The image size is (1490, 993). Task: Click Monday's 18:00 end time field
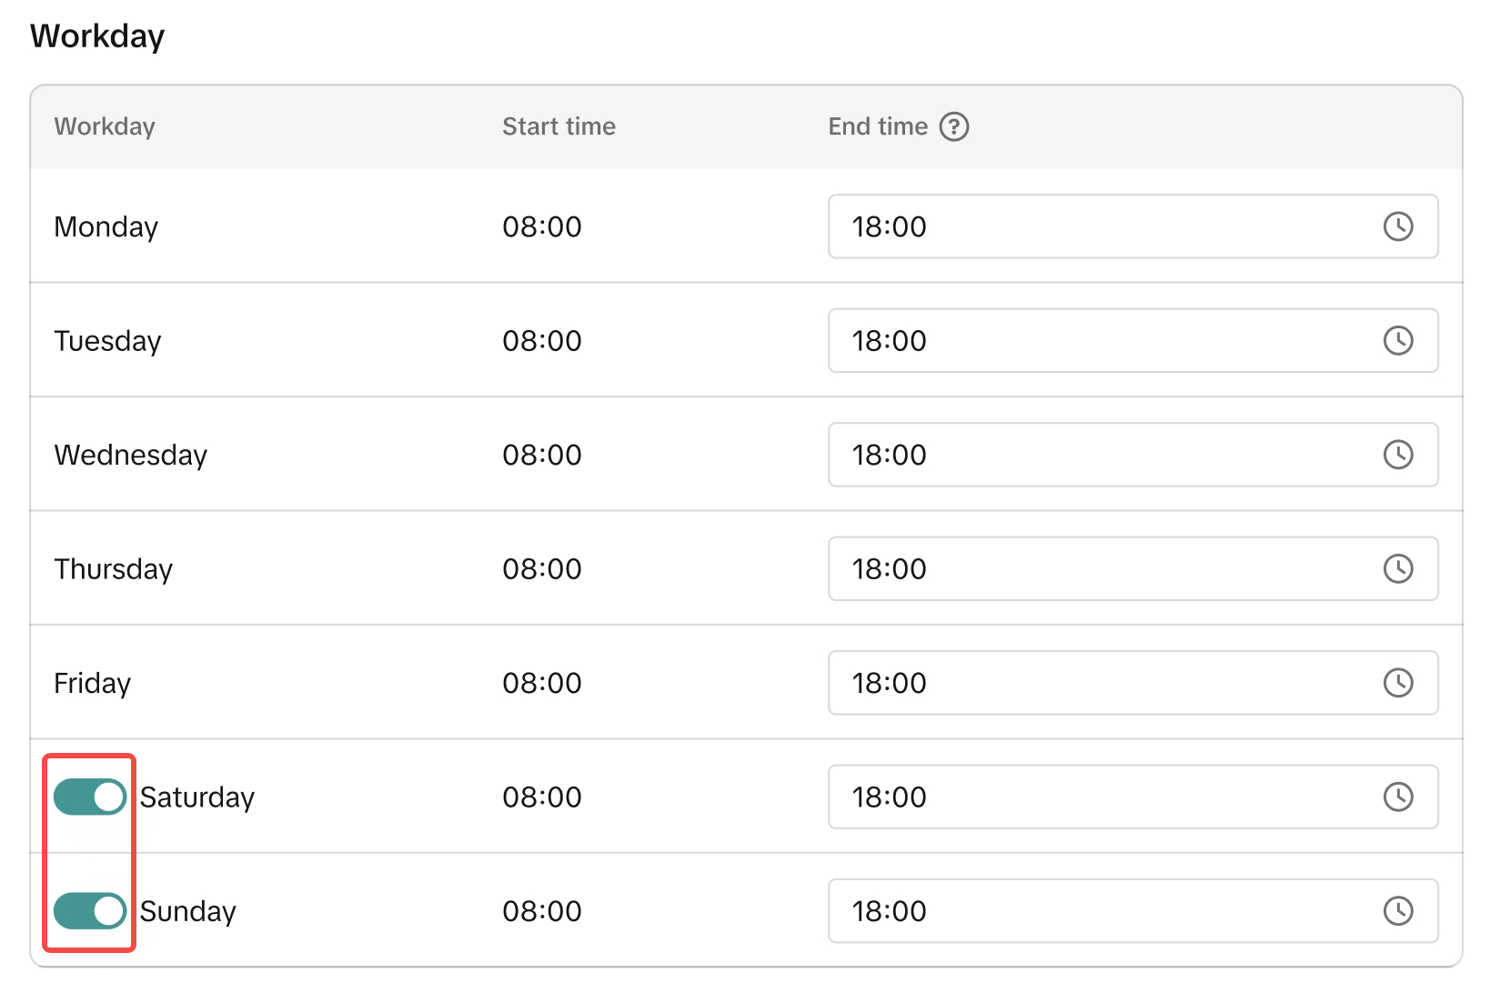point(1092,226)
